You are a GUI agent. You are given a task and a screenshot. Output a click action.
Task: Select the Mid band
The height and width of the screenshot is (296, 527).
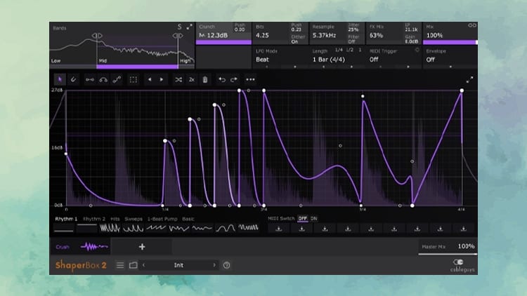(x=103, y=61)
